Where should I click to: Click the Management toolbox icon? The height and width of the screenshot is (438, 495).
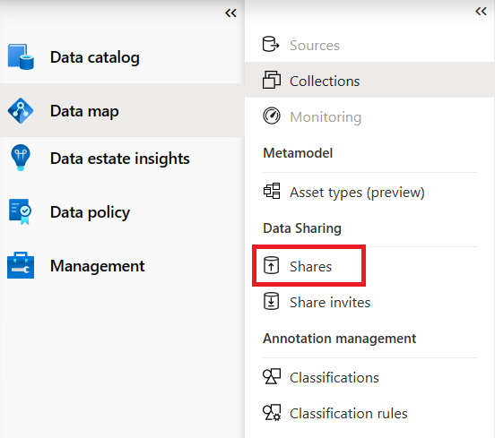pos(21,265)
